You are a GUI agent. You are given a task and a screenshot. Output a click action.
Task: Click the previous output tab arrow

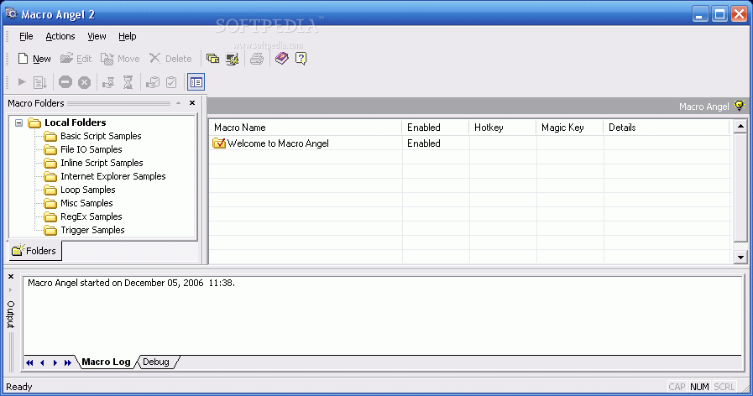42,363
